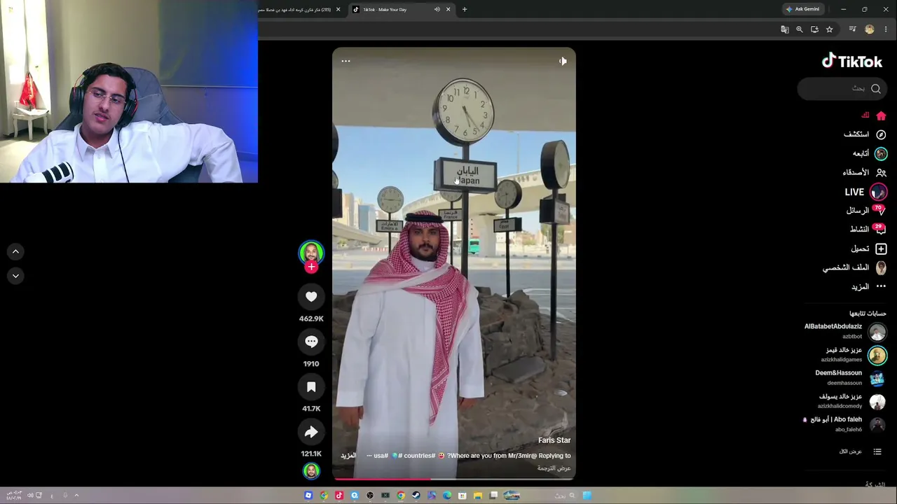The image size is (897, 504).
Task: Open the Chrome profile avatar
Action: [x=870, y=29]
